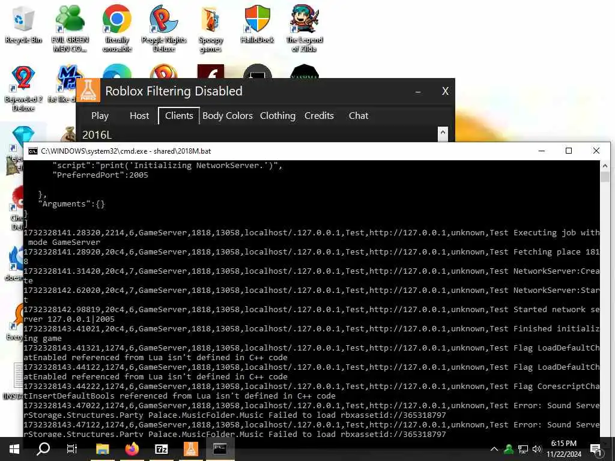
Task: Switch to the Chat tab
Action: pyautogui.click(x=359, y=116)
